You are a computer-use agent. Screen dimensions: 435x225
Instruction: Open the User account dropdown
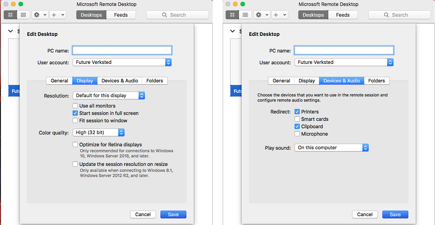[x=122, y=62]
